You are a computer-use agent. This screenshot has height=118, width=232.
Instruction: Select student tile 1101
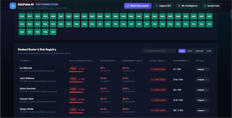tap(22, 24)
